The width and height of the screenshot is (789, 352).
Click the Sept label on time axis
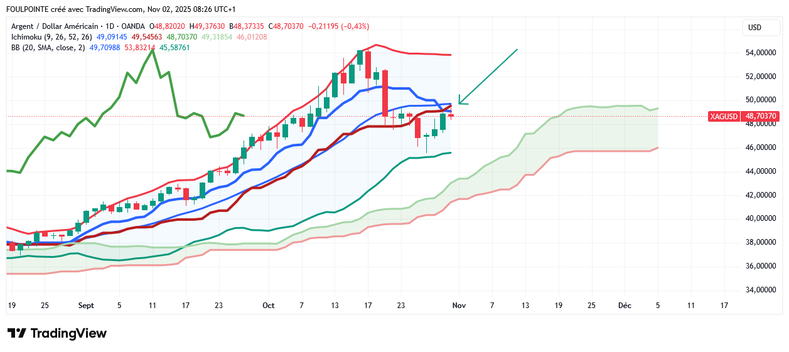[x=86, y=306]
